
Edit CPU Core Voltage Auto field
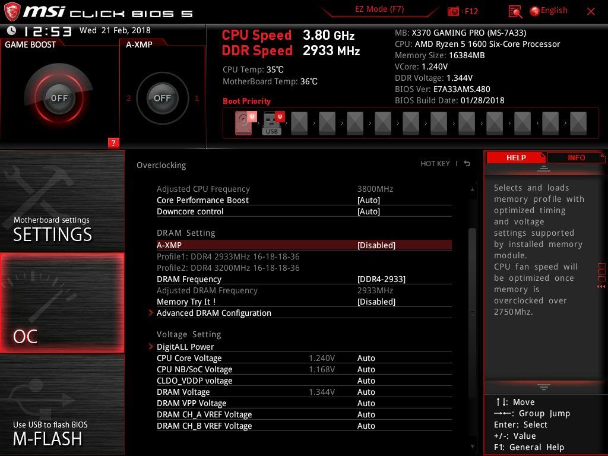click(x=366, y=358)
